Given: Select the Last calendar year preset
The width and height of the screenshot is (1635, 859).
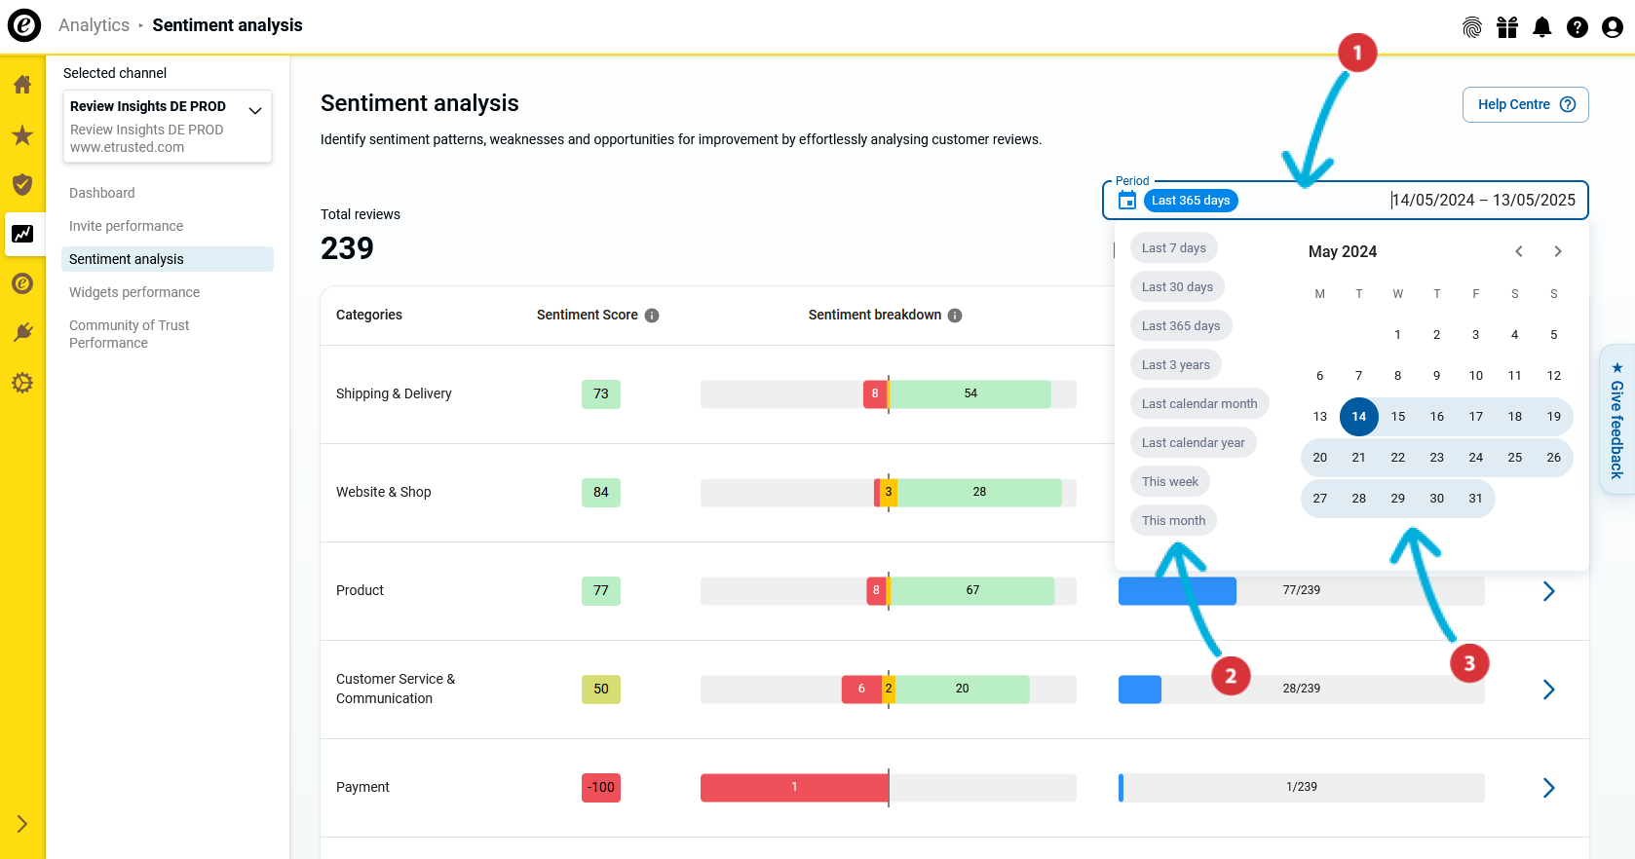Looking at the screenshot, I should point(1194,443).
